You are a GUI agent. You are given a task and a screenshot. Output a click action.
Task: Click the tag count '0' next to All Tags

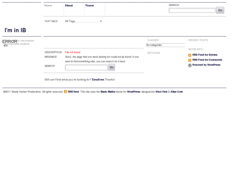coord(101,21)
